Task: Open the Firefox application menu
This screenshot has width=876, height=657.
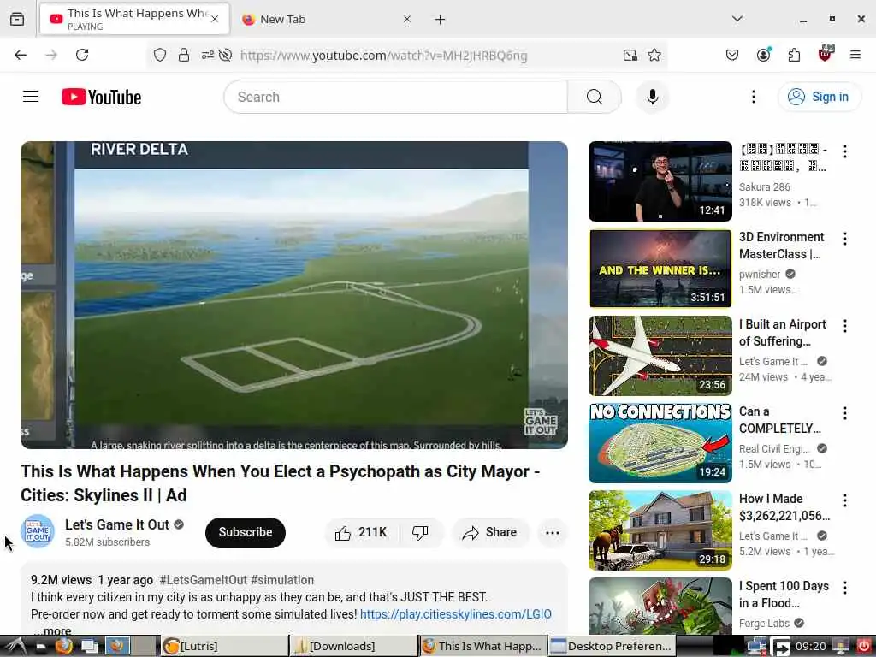Action: point(855,55)
